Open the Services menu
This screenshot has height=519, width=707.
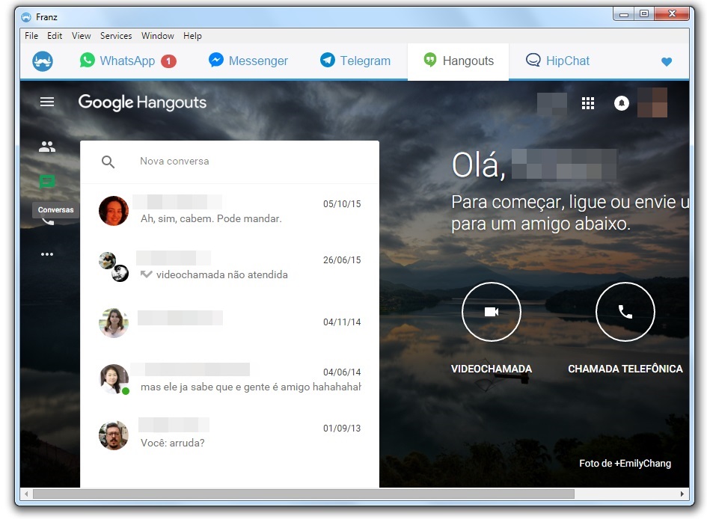(x=116, y=36)
